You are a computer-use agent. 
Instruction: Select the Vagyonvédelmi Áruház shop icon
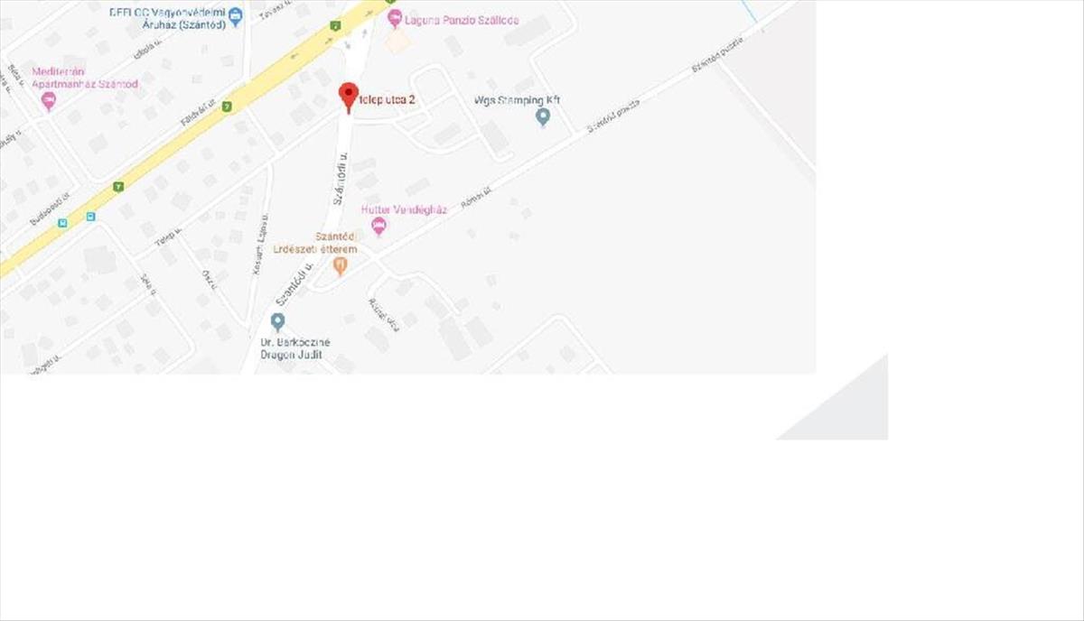pyautogui.click(x=236, y=15)
